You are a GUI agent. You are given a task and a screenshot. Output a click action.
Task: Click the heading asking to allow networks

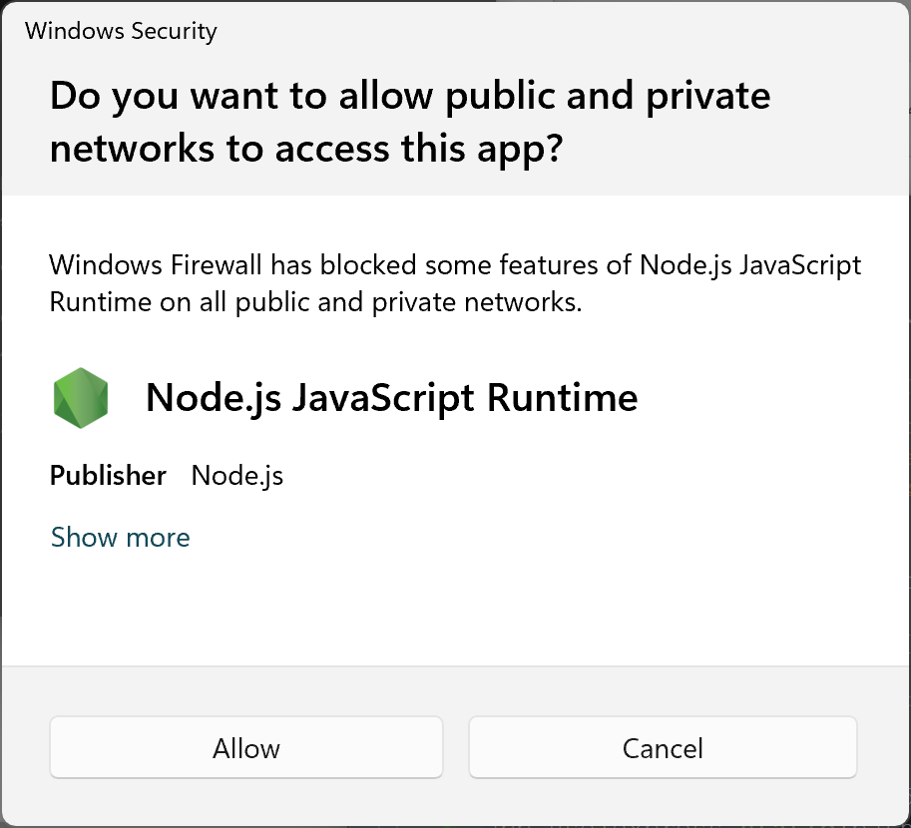coord(410,122)
